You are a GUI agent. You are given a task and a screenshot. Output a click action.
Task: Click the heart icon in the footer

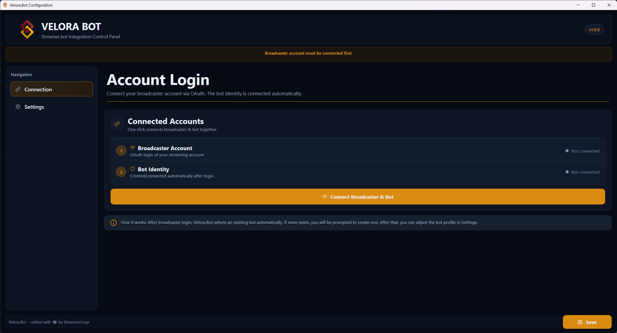pos(55,322)
